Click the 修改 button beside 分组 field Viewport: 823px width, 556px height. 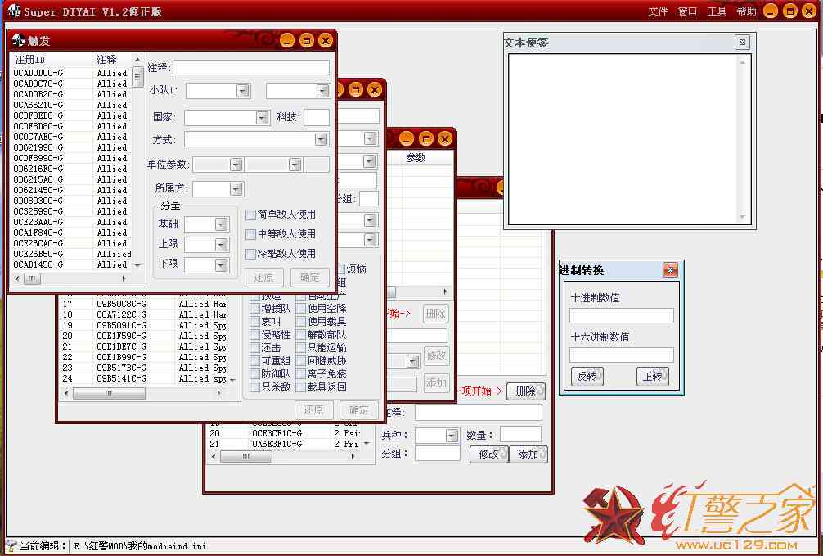tap(489, 454)
